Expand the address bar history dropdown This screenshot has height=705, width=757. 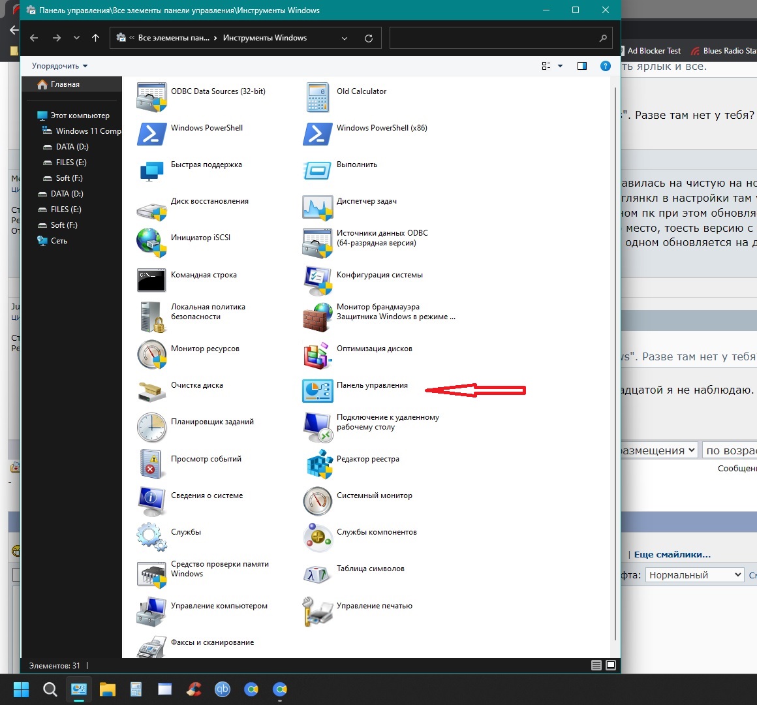click(344, 38)
